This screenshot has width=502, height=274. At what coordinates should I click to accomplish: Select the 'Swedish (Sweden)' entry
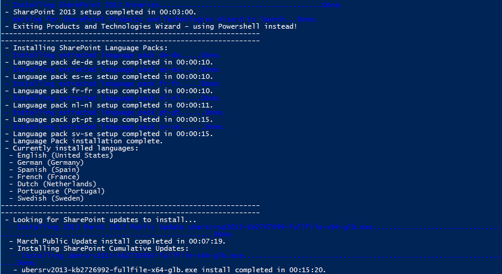pos(47,198)
